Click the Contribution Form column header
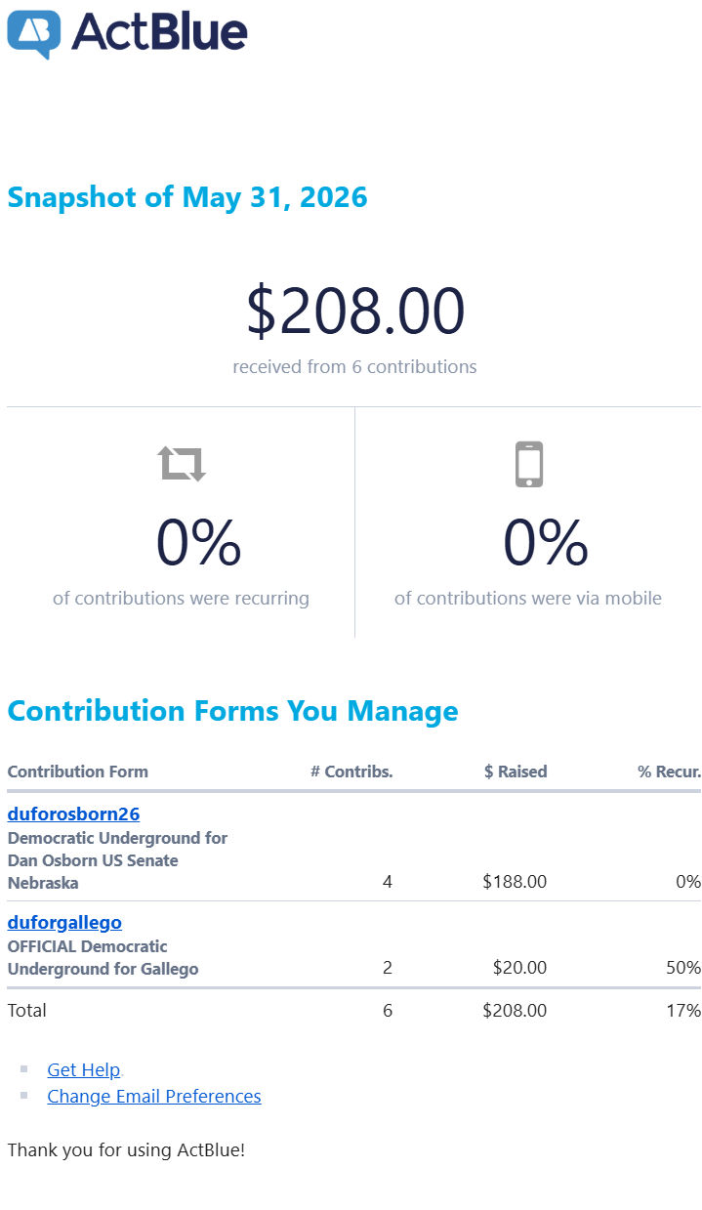This screenshot has height=1210, width=702. point(78,772)
